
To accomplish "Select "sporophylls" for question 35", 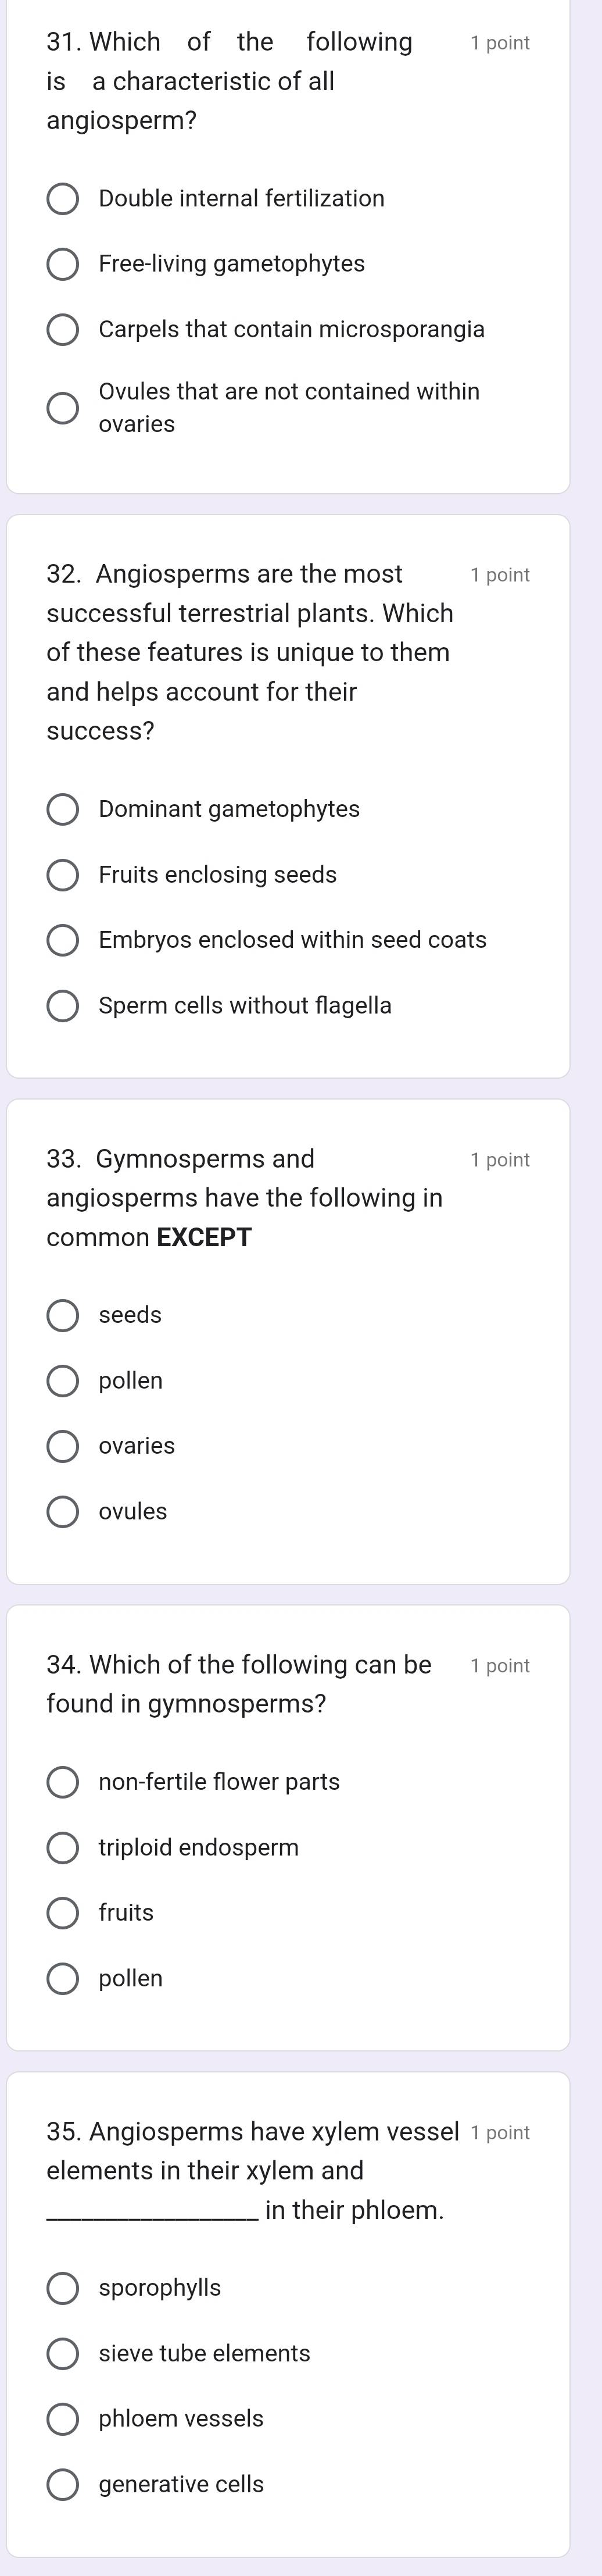I will click(x=64, y=2287).
